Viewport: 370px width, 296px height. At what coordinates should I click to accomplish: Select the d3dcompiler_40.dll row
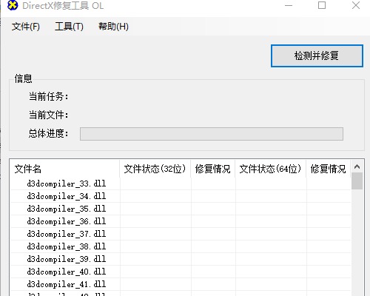[x=181, y=272]
